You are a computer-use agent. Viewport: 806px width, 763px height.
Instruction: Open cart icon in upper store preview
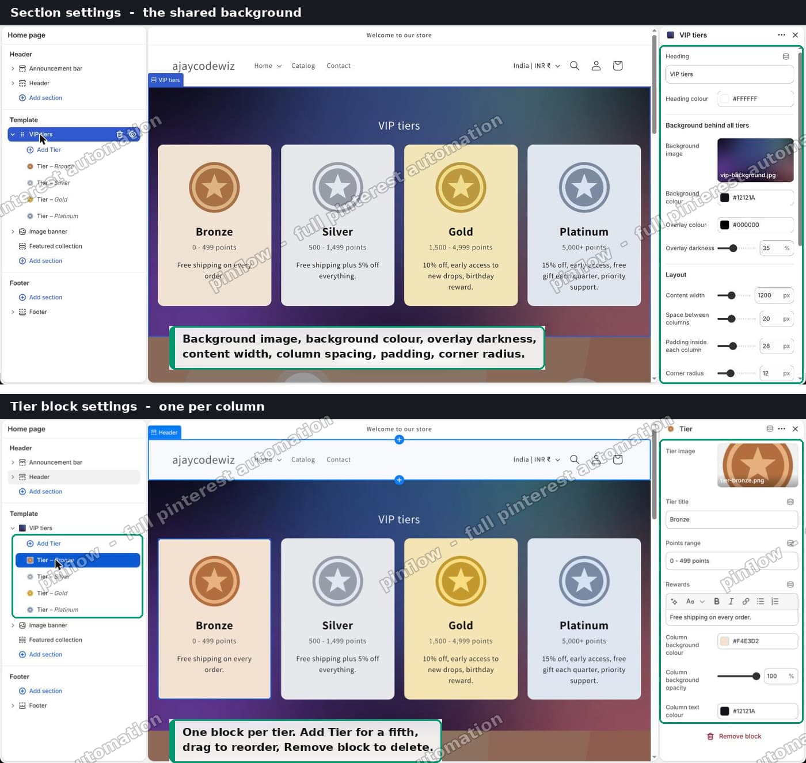coord(618,66)
